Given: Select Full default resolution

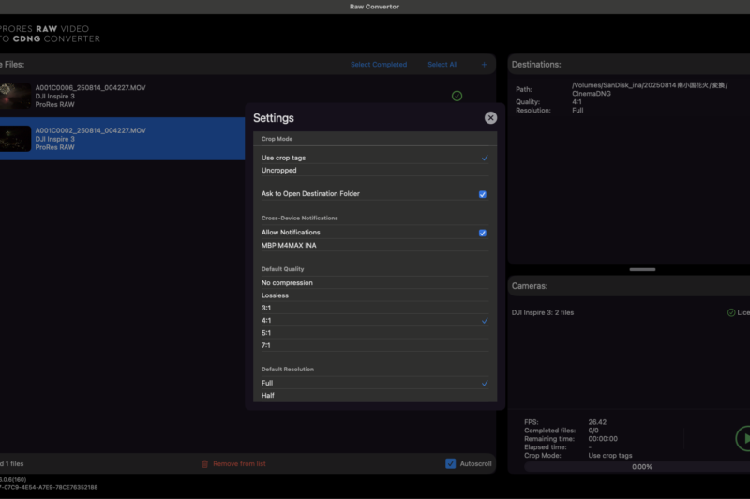Looking at the screenshot, I should pyautogui.click(x=375, y=383).
